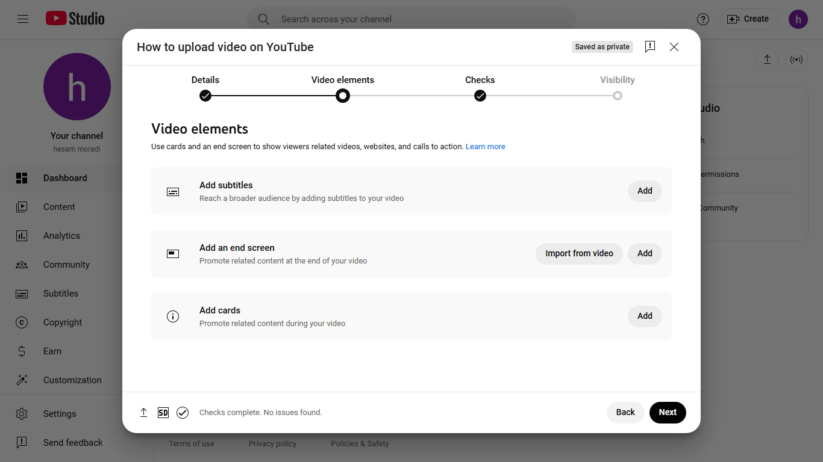Screen dimensions: 823x462
Task: Click the checks complete checkmark icon in footer
Action: 183,413
